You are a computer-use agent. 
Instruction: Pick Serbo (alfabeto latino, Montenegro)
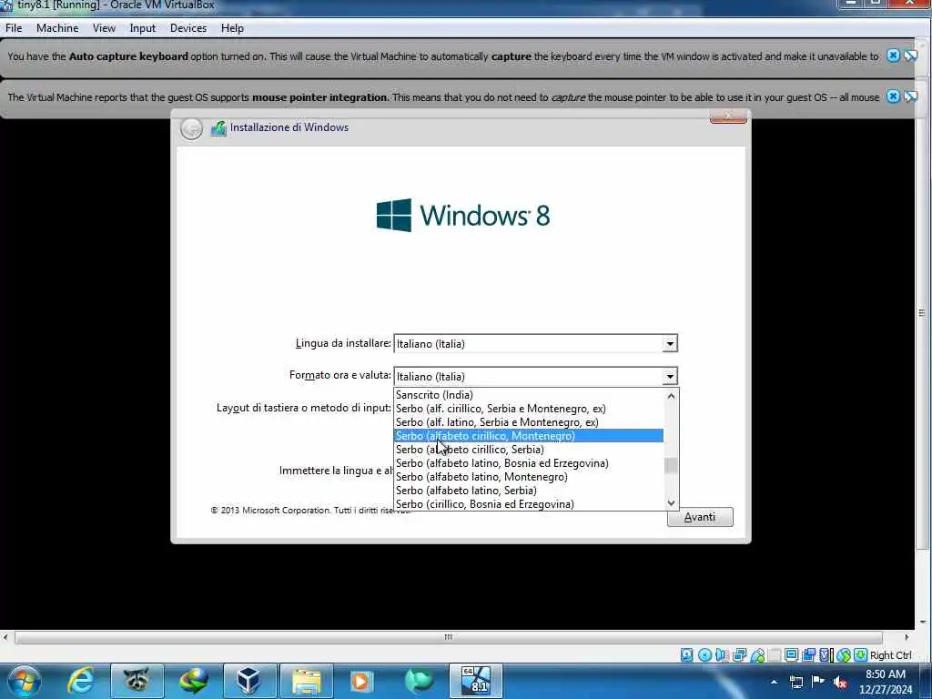529,477
